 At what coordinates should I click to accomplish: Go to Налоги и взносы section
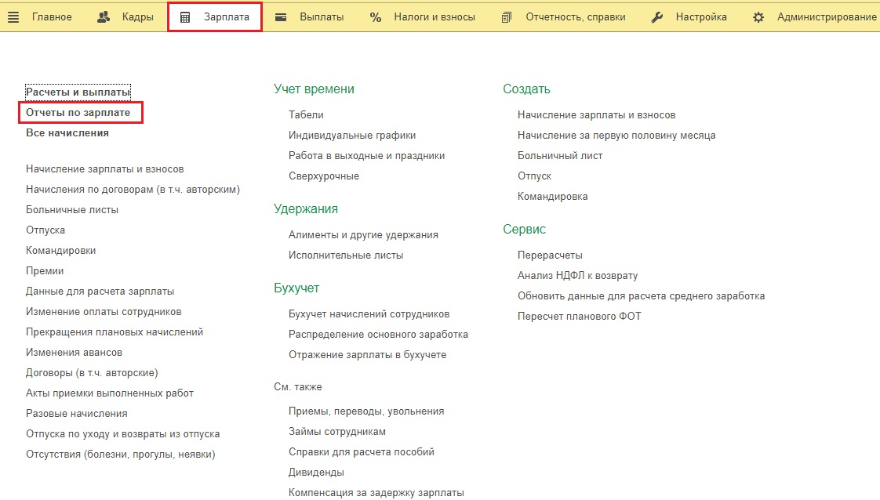click(435, 17)
